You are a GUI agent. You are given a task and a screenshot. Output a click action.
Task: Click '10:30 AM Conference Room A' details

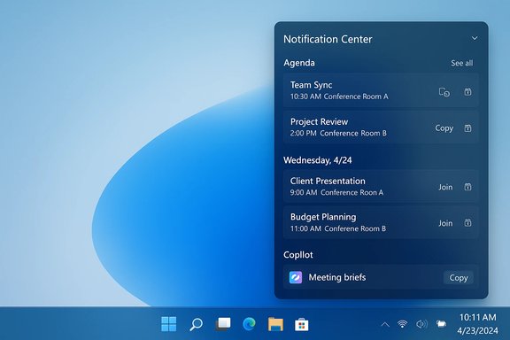pos(339,97)
